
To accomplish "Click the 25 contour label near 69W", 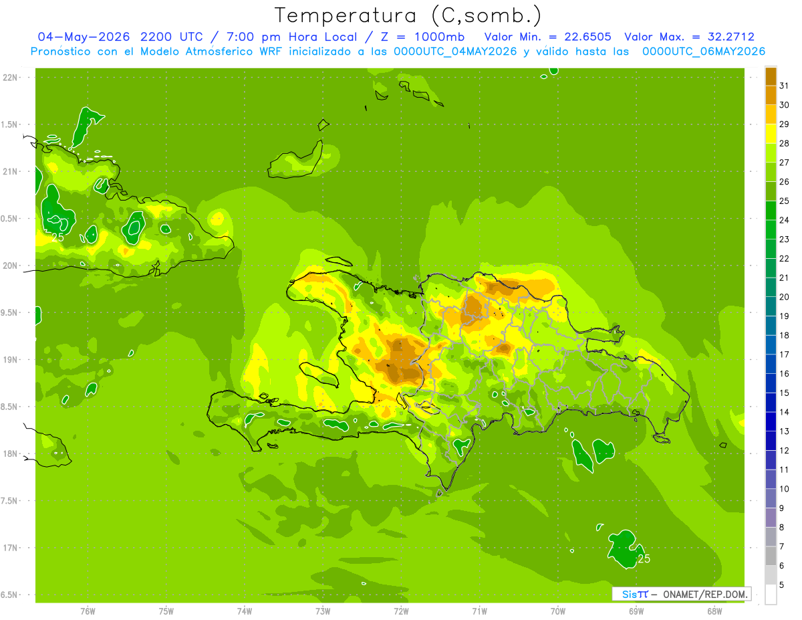I will 644,558.
